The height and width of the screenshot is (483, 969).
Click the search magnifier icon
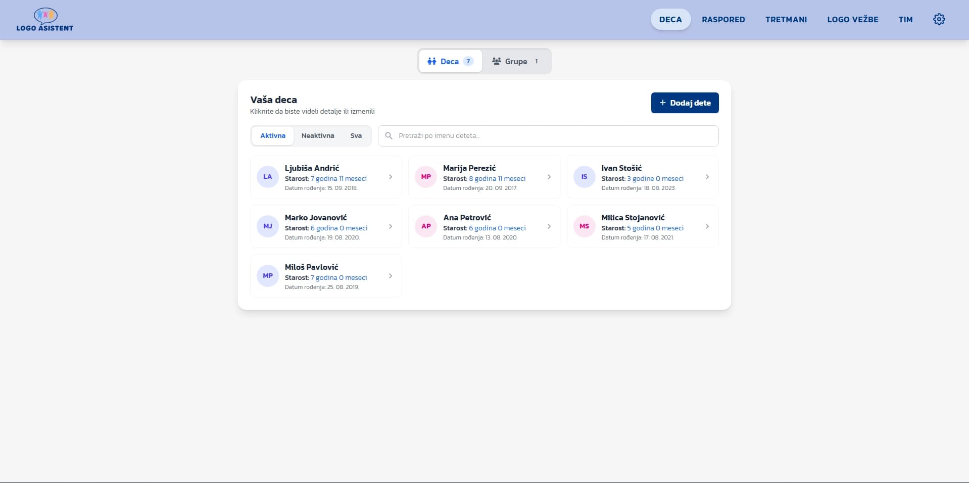point(389,136)
